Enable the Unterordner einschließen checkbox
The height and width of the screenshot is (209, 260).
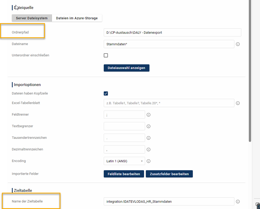click(106, 55)
